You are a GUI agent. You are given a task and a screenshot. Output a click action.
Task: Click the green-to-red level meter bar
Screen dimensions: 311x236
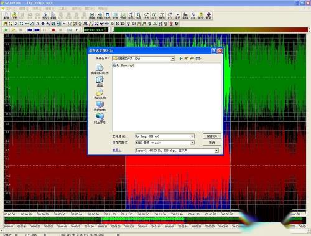(x=211, y=30)
